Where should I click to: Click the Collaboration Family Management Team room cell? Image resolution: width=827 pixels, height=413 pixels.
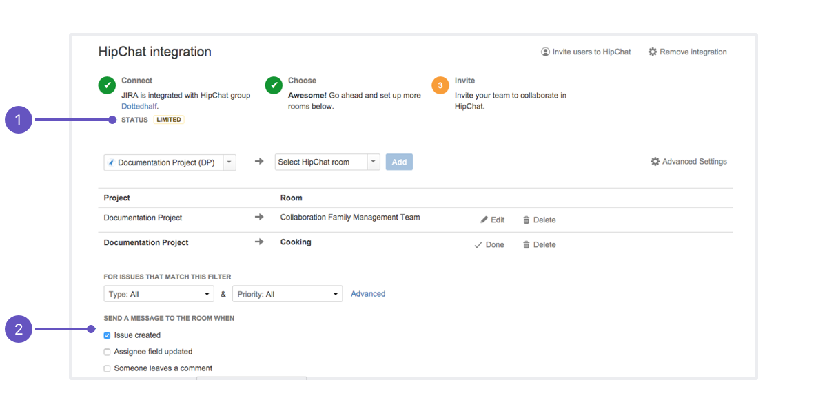coord(350,217)
